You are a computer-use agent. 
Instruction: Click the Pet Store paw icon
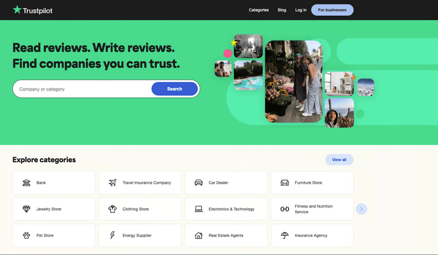coord(26,235)
